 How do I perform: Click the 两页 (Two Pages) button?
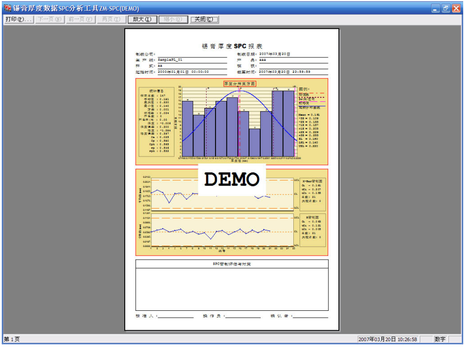click(111, 19)
